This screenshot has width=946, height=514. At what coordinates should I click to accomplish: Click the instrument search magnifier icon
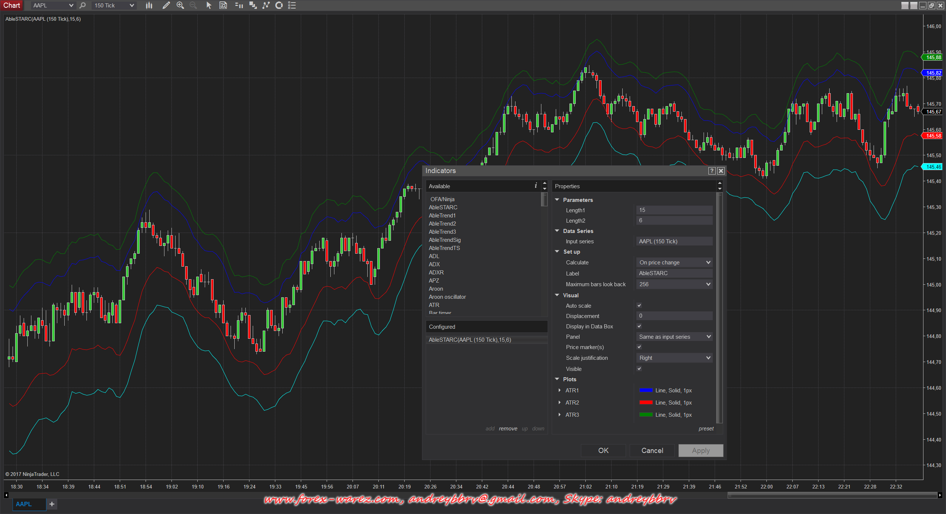coord(83,6)
